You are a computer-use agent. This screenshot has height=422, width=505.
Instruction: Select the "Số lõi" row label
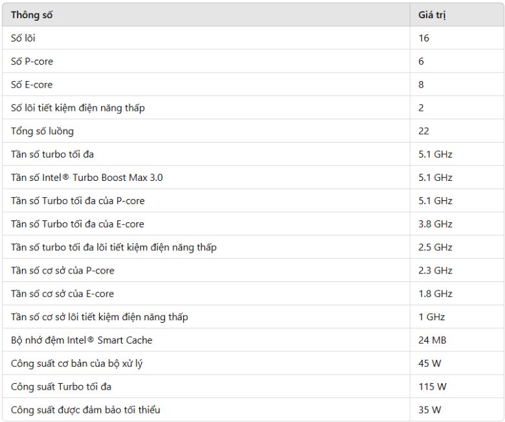click(23, 38)
